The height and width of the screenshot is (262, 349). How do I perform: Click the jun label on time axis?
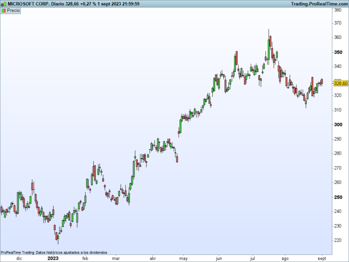(219, 258)
